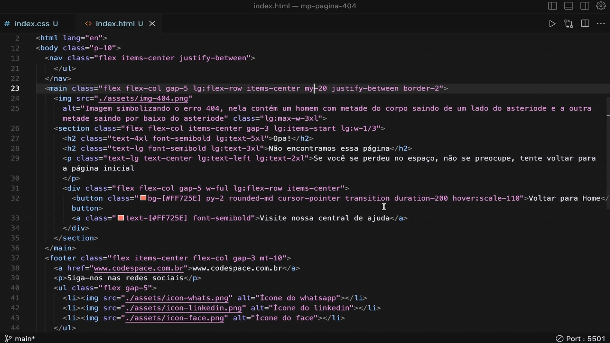Image resolution: width=610 pixels, height=343 pixels.
Task: Toggle the primary side bar layout icon
Action: click(x=552, y=6)
